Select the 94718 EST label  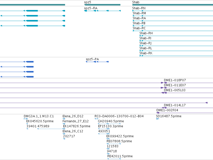point(112,151)
